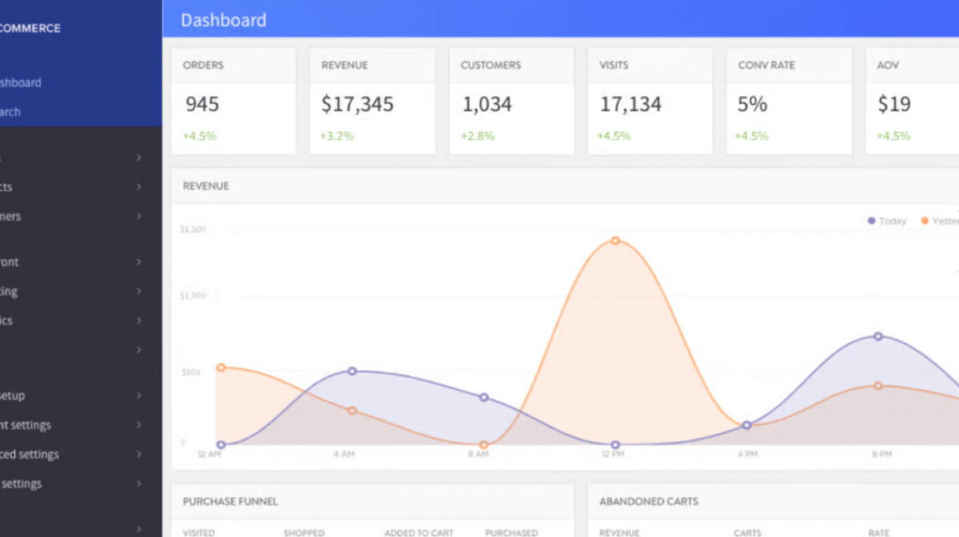Open the Purchase Funnel panel
Image resolution: width=959 pixels, height=537 pixels.
[230, 501]
